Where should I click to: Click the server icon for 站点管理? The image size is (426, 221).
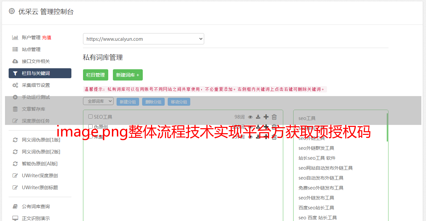point(15,49)
